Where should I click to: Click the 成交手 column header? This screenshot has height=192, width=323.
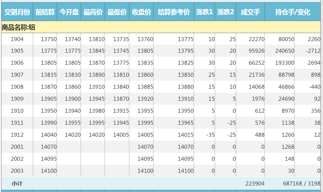point(250,12)
